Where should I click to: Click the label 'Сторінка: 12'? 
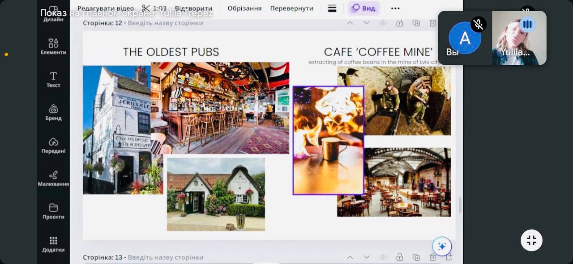[103, 23]
